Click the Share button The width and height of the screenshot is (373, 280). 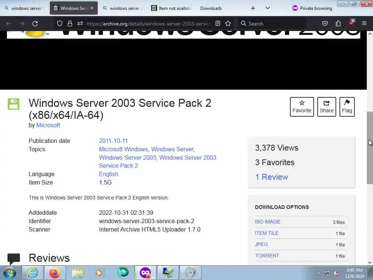click(327, 107)
